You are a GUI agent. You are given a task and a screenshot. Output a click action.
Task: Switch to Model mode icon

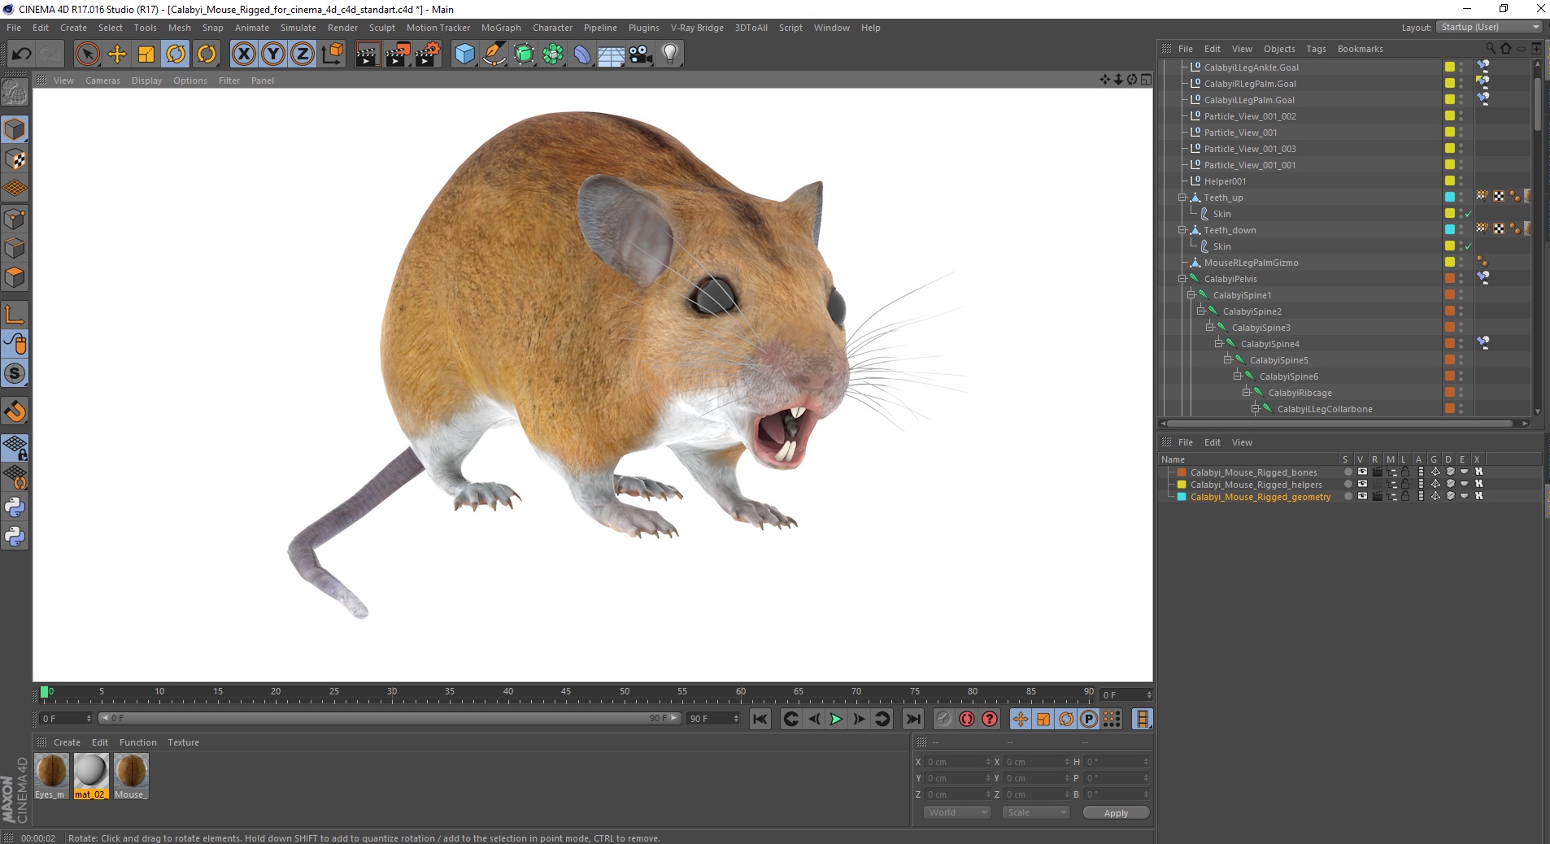tap(15, 129)
